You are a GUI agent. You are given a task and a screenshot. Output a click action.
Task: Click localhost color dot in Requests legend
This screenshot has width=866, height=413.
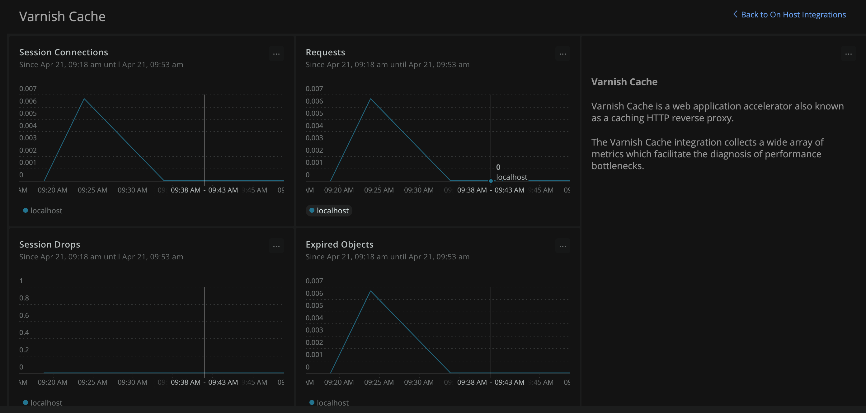[x=312, y=210]
